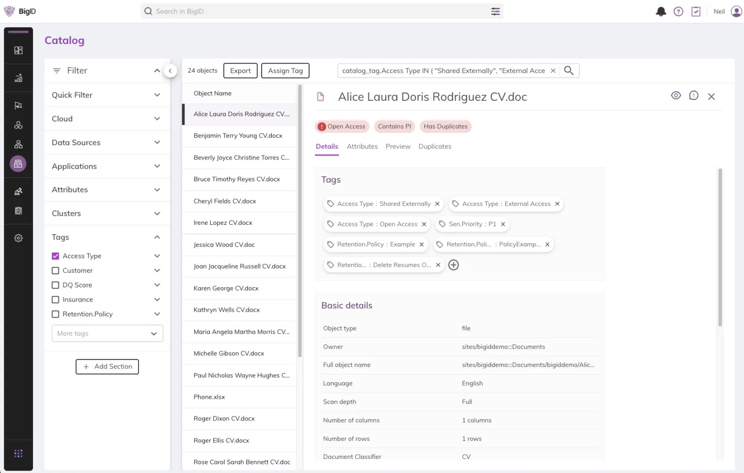Select the highlighted Catalog icon in sidebar

[18, 164]
